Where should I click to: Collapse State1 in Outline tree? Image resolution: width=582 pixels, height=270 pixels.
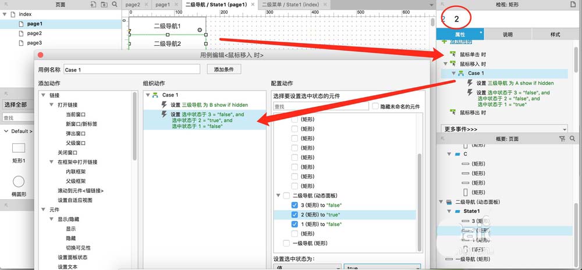click(449, 211)
